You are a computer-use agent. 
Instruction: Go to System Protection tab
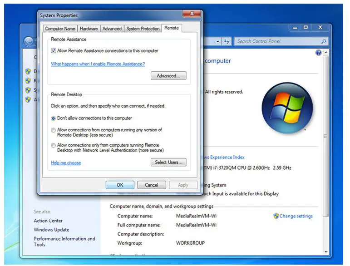(x=143, y=29)
